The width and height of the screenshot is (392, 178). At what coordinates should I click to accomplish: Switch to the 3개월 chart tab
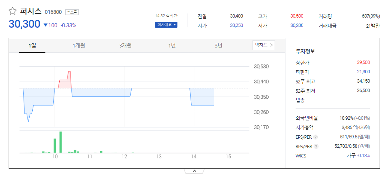point(126,45)
